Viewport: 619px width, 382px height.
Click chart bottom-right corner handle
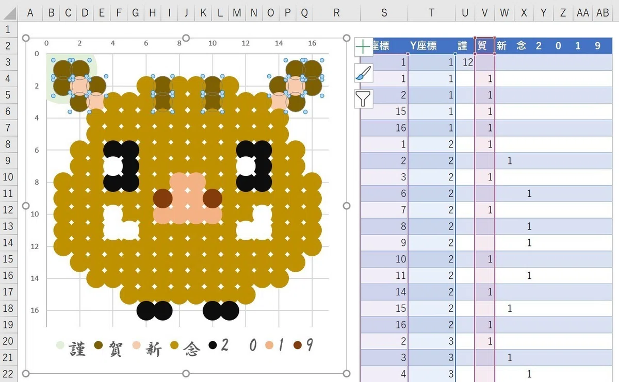(x=347, y=373)
